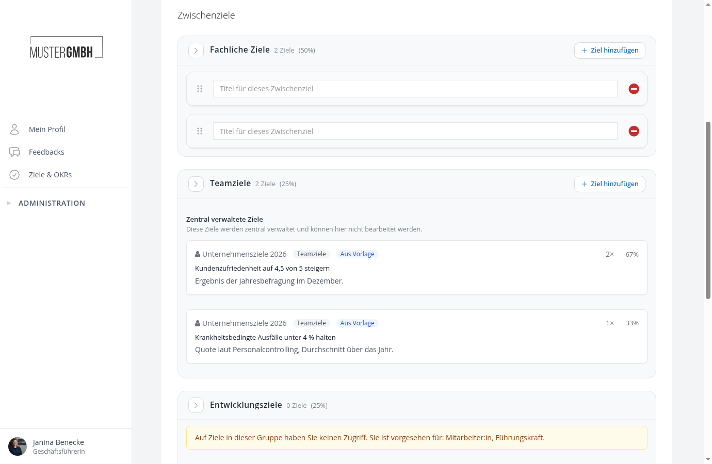Grab the drag handle of the second Zwischenziel
712x464 pixels.
(200, 131)
